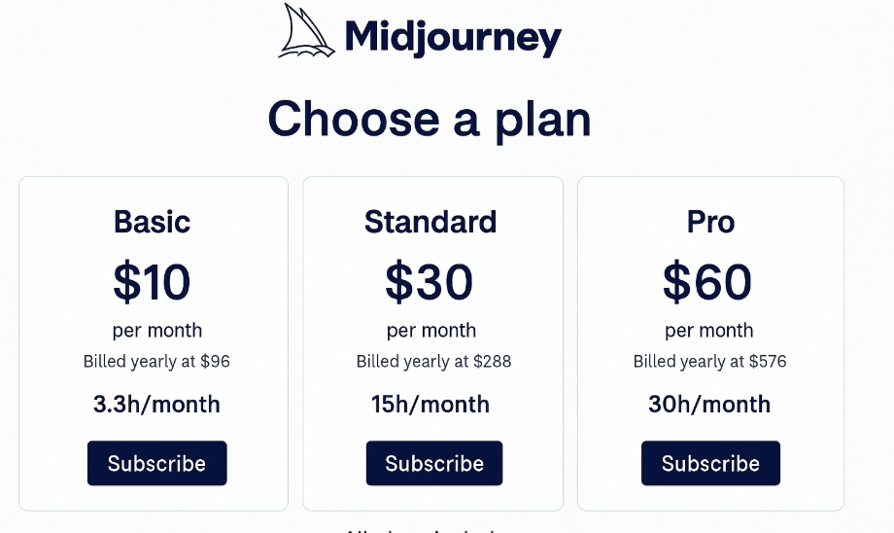
Task: Click the 3.3h/month allowance label
Action: [x=156, y=404]
